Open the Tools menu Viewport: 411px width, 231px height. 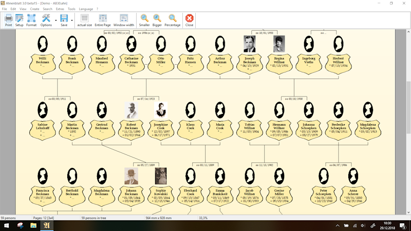pyautogui.click(x=71, y=9)
